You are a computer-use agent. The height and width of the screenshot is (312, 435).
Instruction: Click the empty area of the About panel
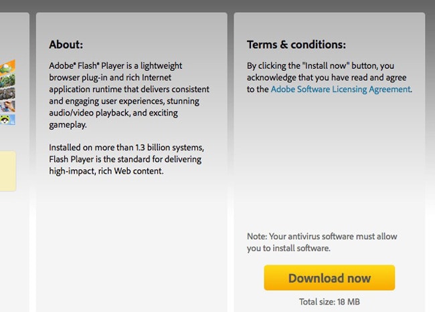pyautogui.click(x=132, y=244)
